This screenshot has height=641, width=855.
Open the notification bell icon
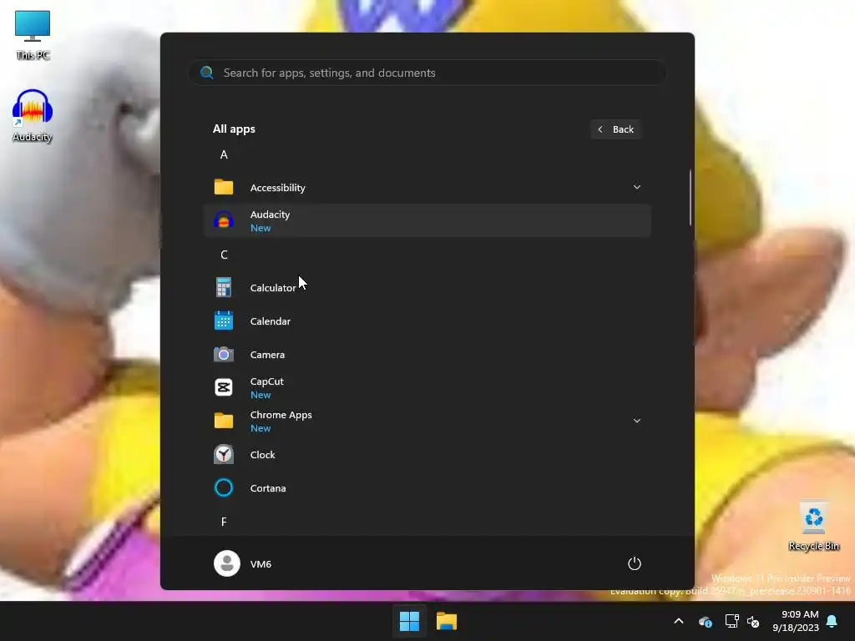832,621
